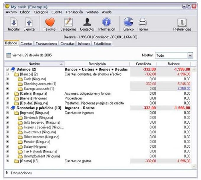Viewport: 201px width, 180px height.
Task: Open Favoritos heart icon
Action: [x=50, y=22]
